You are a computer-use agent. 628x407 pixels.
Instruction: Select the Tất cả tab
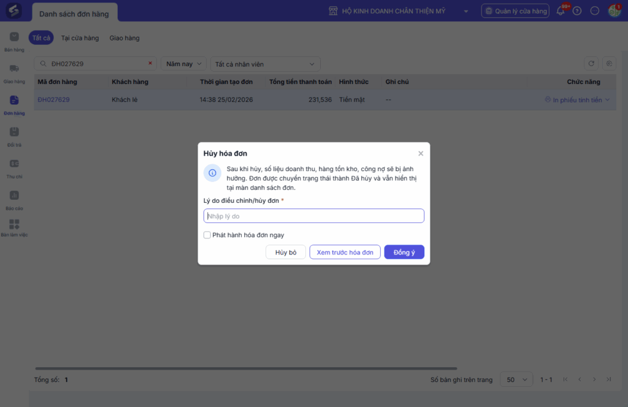[41, 38]
